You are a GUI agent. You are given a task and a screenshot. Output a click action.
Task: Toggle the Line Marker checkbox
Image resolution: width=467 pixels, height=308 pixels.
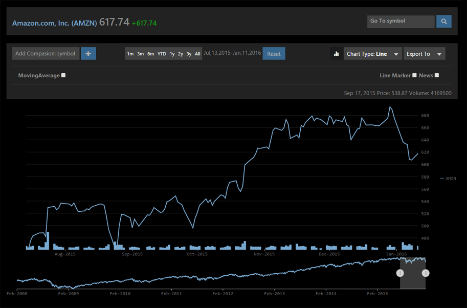414,75
